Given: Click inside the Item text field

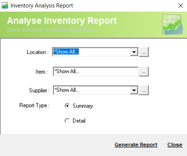Looking at the screenshot, I should click(x=96, y=71).
